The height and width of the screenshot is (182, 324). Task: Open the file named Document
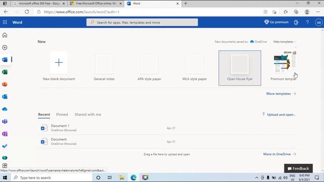coord(167,142)
